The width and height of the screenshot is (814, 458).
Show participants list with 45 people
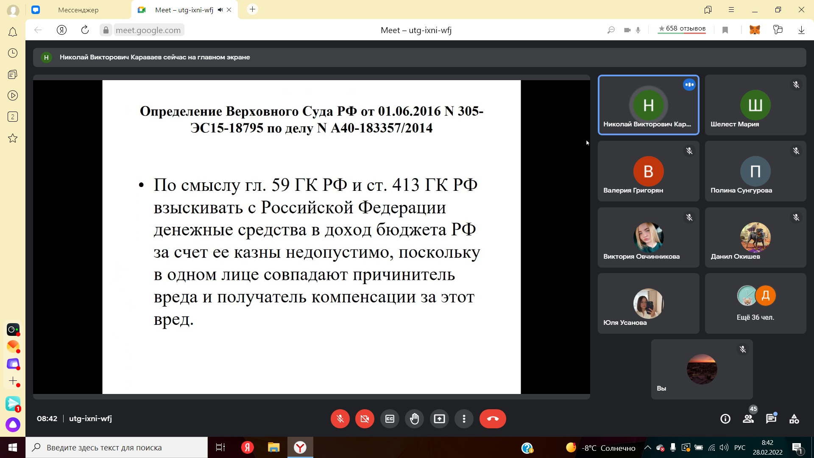[748, 419]
